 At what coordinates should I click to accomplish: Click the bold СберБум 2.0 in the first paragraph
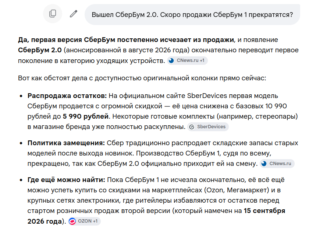point(40,50)
